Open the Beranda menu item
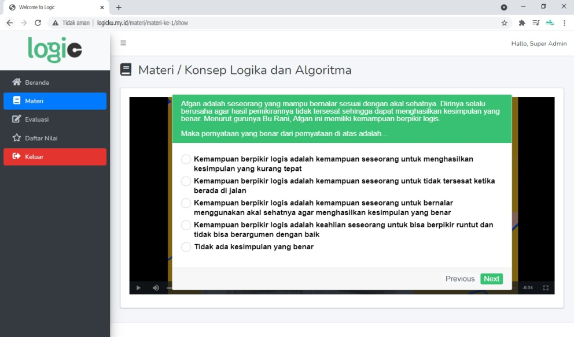Viewport: 574px width, 337px height. click(37, 83)
